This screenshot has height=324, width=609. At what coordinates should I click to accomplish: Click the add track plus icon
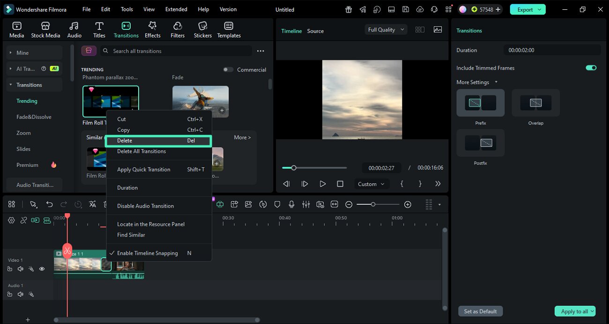pyautogui.click(x=28, y=320)
